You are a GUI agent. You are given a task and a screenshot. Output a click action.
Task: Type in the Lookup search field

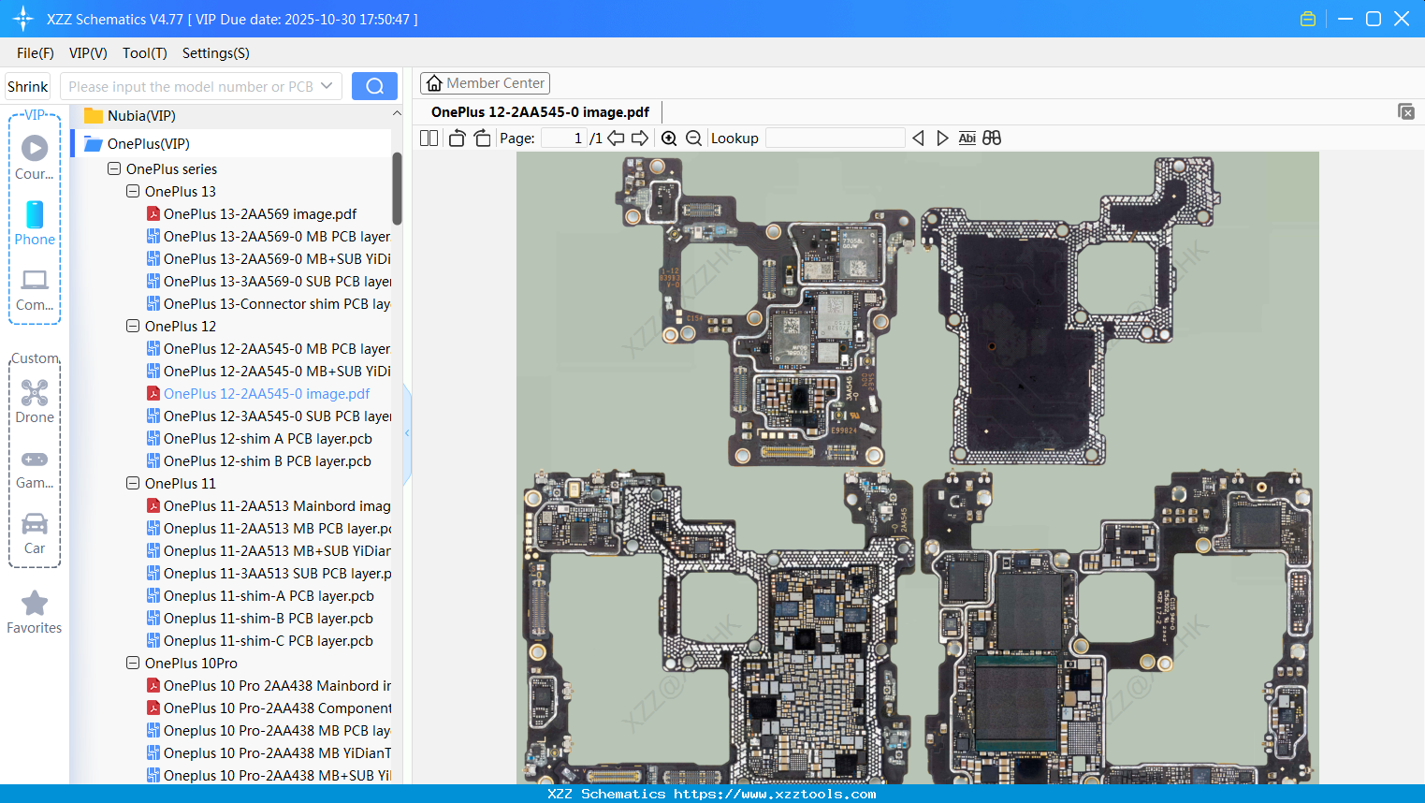tap(834, 138)
